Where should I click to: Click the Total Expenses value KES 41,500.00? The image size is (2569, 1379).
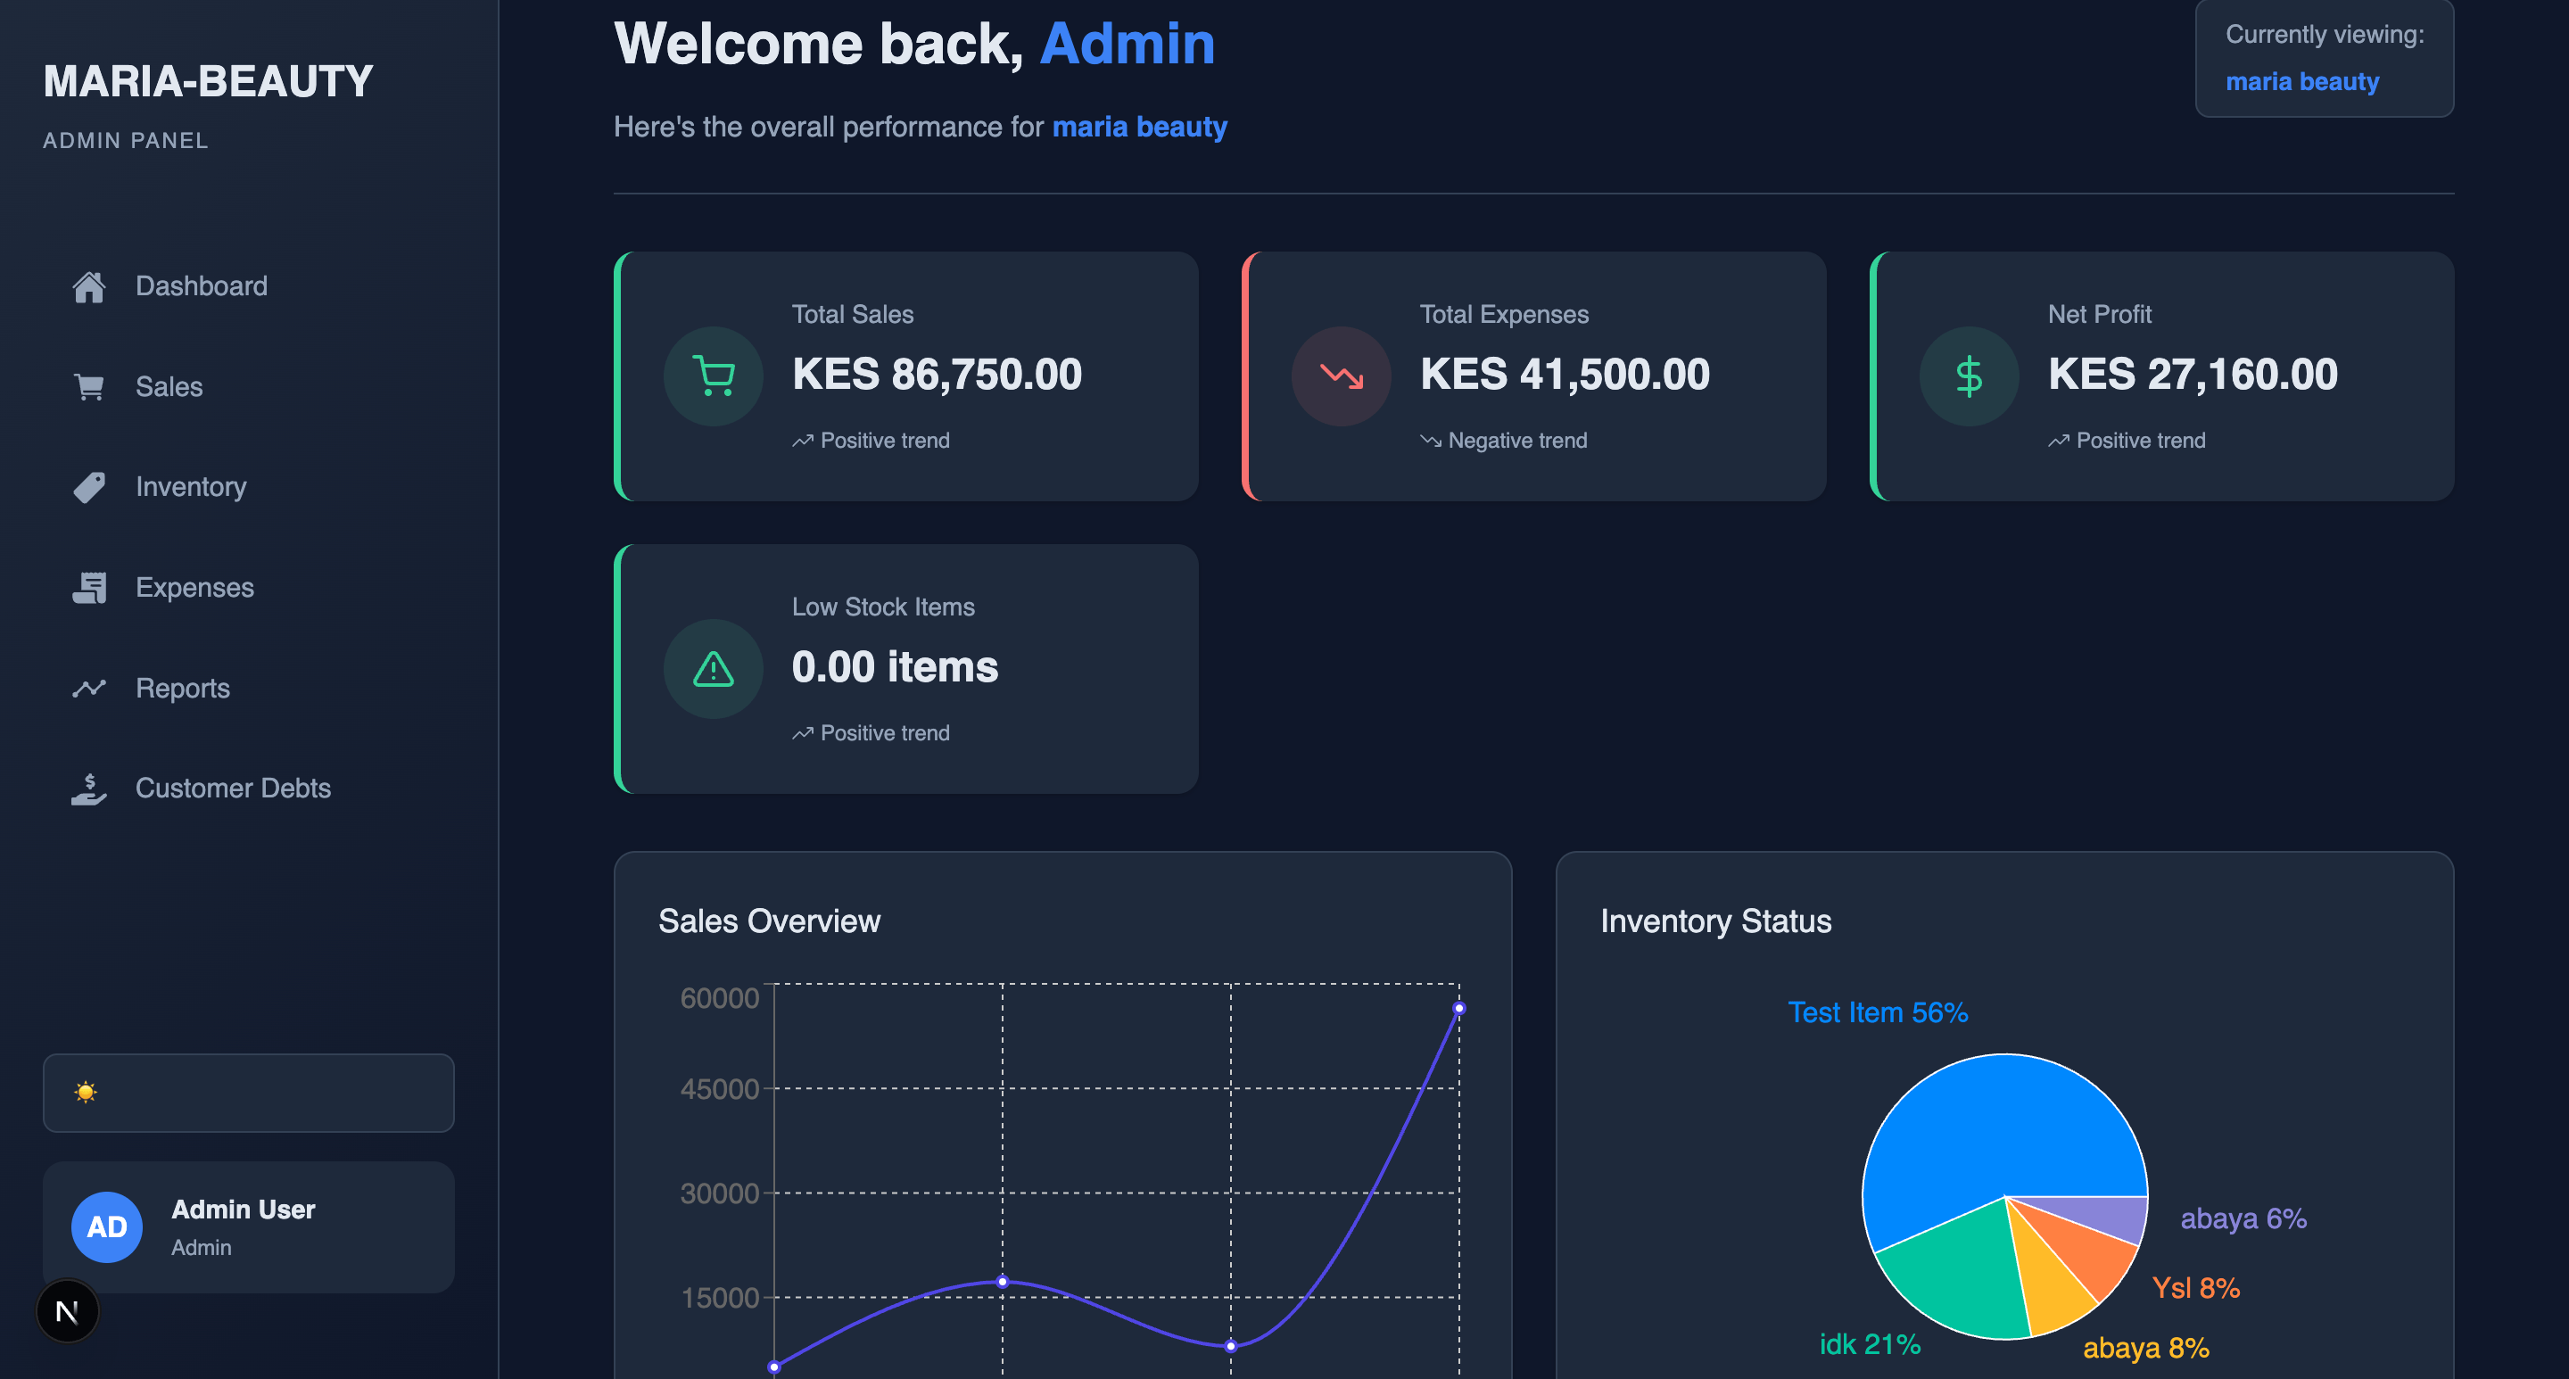pos(1565,375)
